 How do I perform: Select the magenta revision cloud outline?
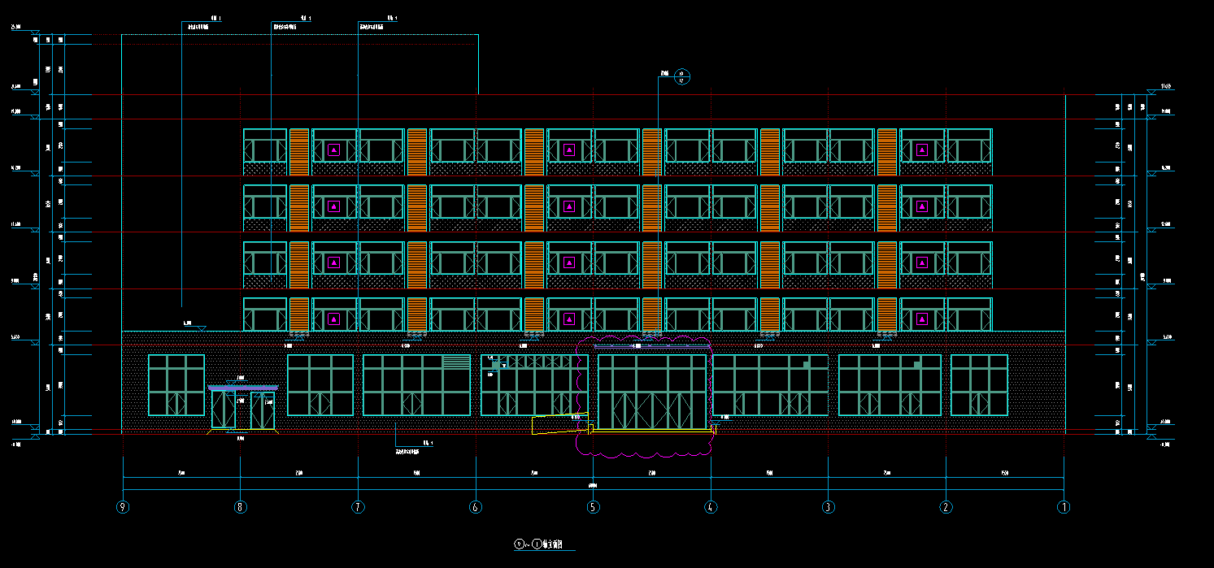[x=579, y=382]
